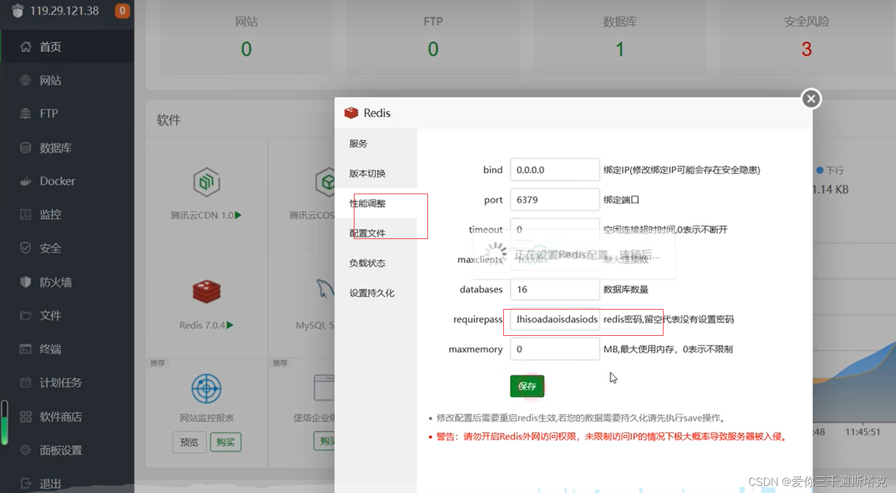Click the shield check icon beside 安全
Image resolution: width=896 pixels, height=493 pixels.
(x=26, y=248)
